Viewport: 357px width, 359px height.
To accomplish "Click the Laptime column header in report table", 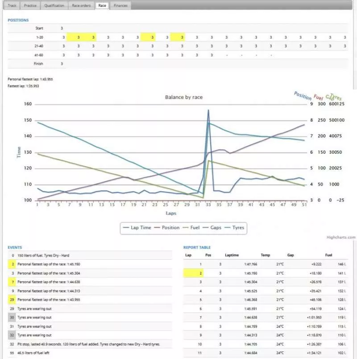I will (x=232, y=255).
